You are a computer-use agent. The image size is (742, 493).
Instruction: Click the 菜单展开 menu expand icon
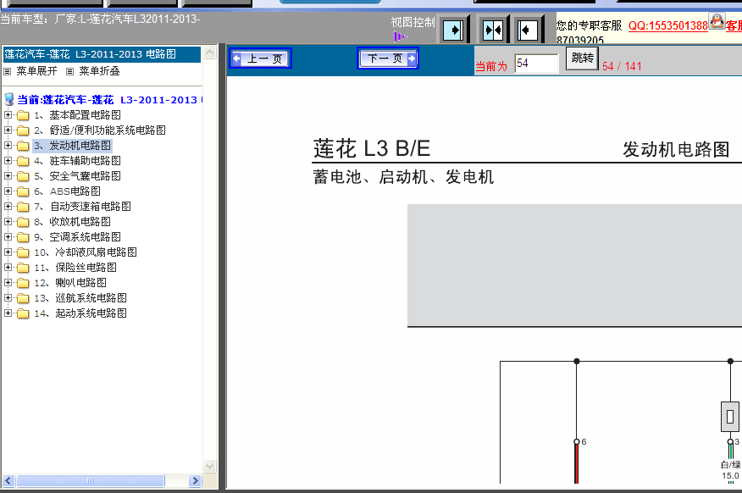[7, 72]
